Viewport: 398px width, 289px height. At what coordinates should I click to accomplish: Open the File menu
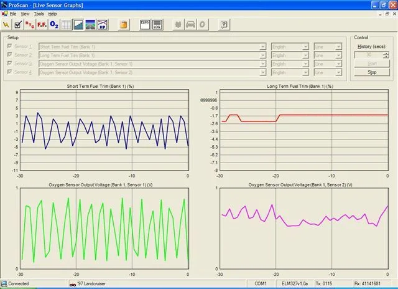pos(13,14)
